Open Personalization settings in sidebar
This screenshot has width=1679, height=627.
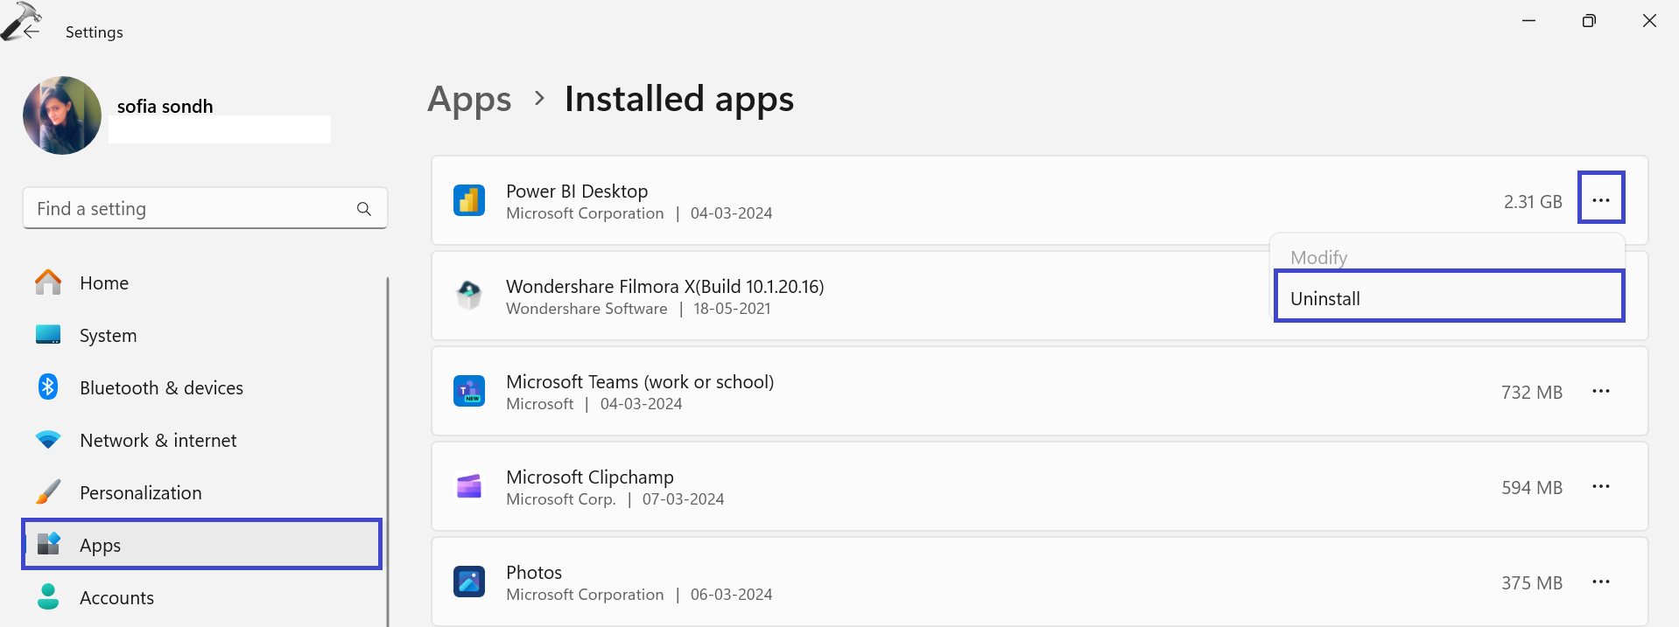tap(140, 493)
